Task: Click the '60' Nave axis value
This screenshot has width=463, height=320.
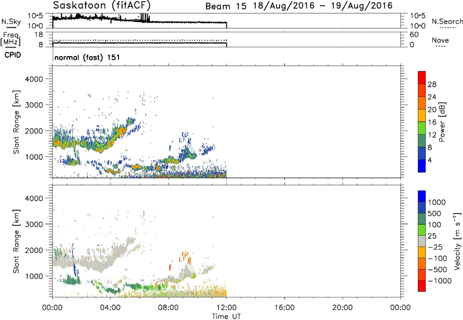Action: (414, 35)
